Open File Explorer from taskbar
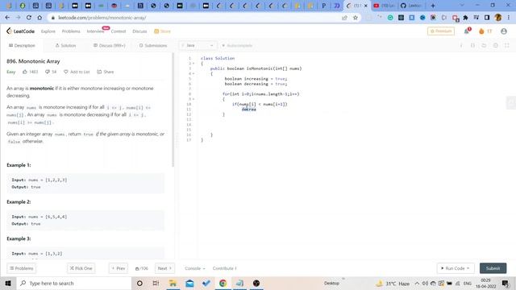 click(173, 283)
